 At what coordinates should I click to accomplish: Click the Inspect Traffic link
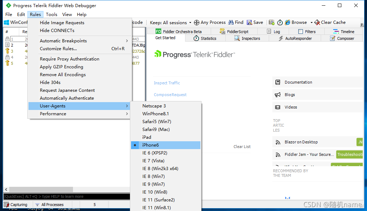(167, 83)
